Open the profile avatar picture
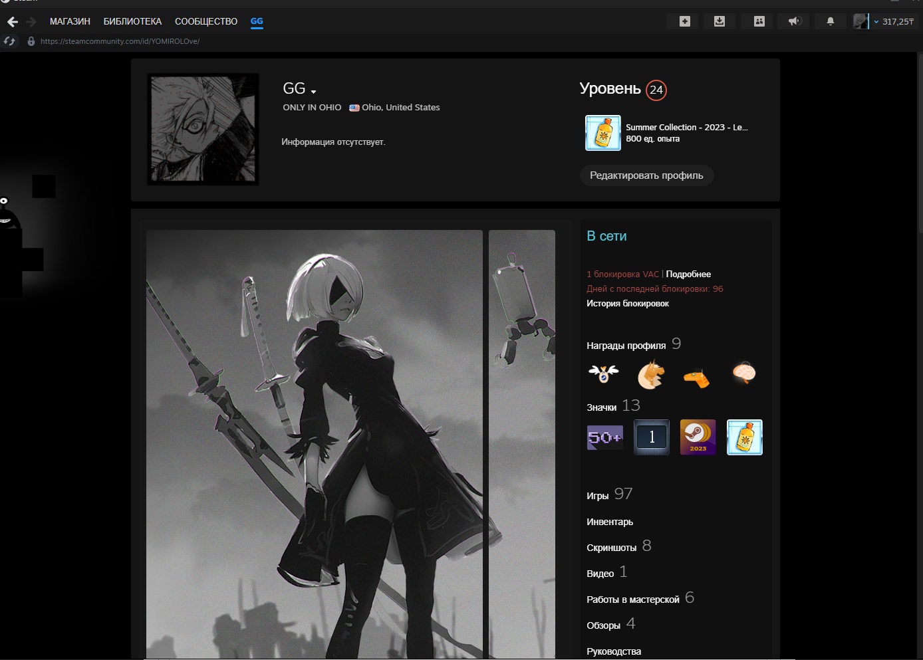This screenshot has width=923, height=660. point(203,129)
